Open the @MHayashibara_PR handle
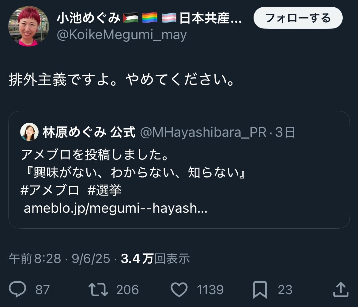Viewport: 358px width, 307px height. pyautogui.click(x=203, y=132)
